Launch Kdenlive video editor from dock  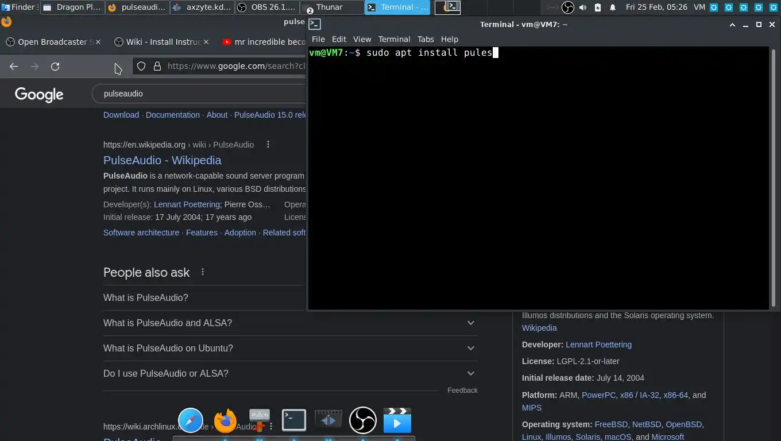tap(328, 420)
